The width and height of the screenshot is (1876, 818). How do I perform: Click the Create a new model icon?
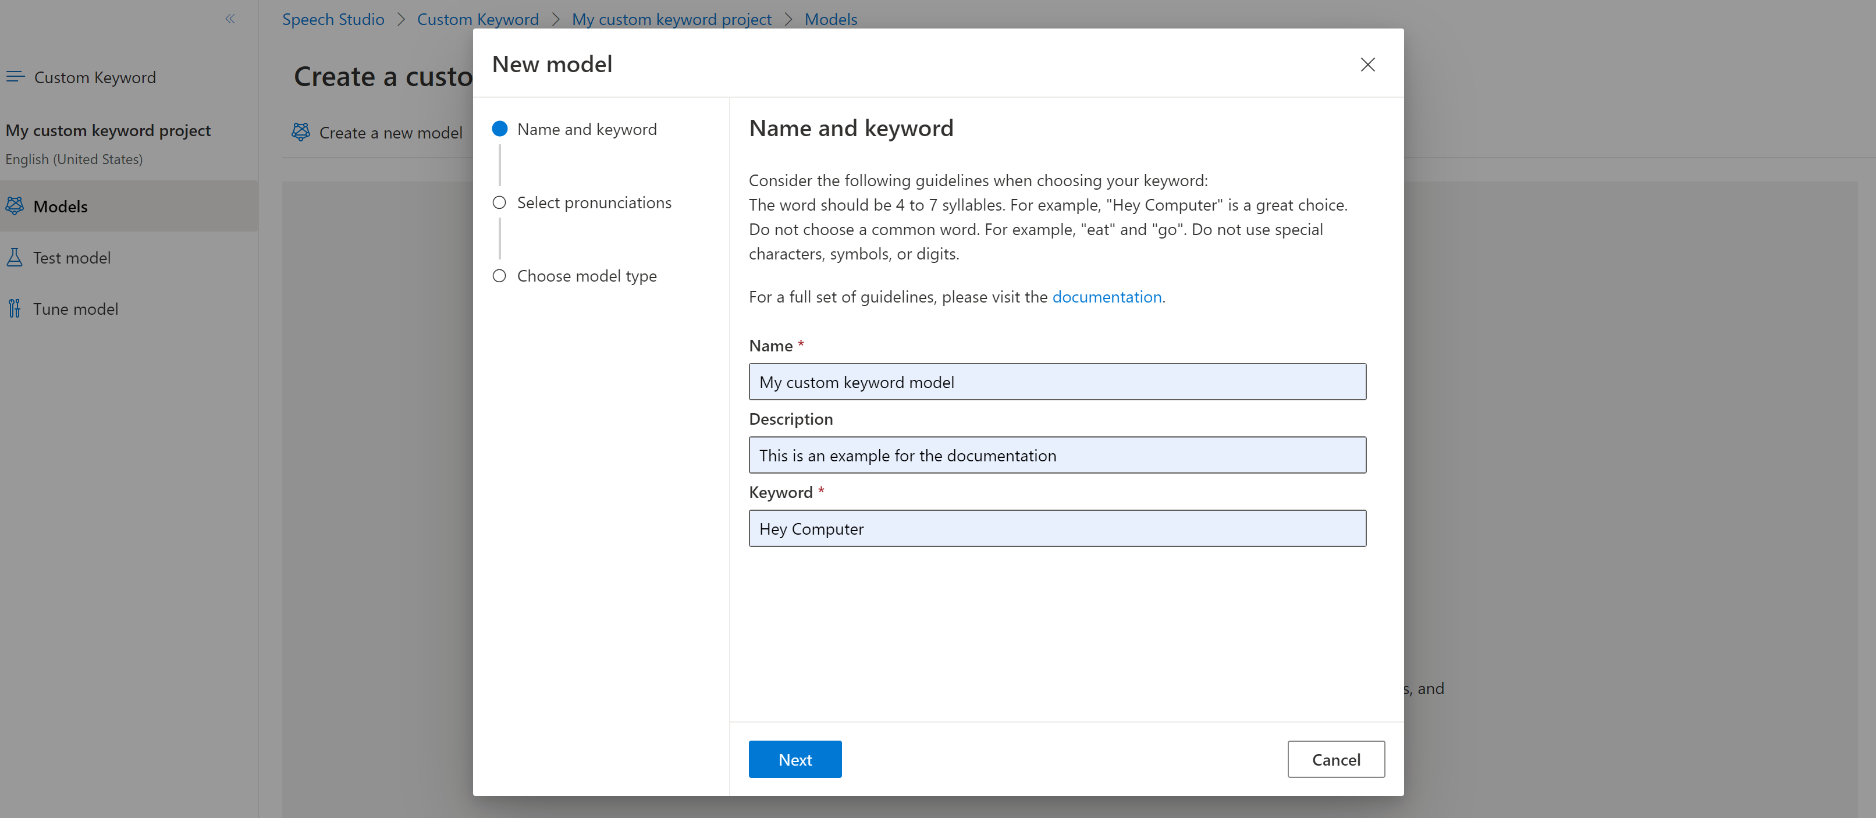[x=304, y=131]
